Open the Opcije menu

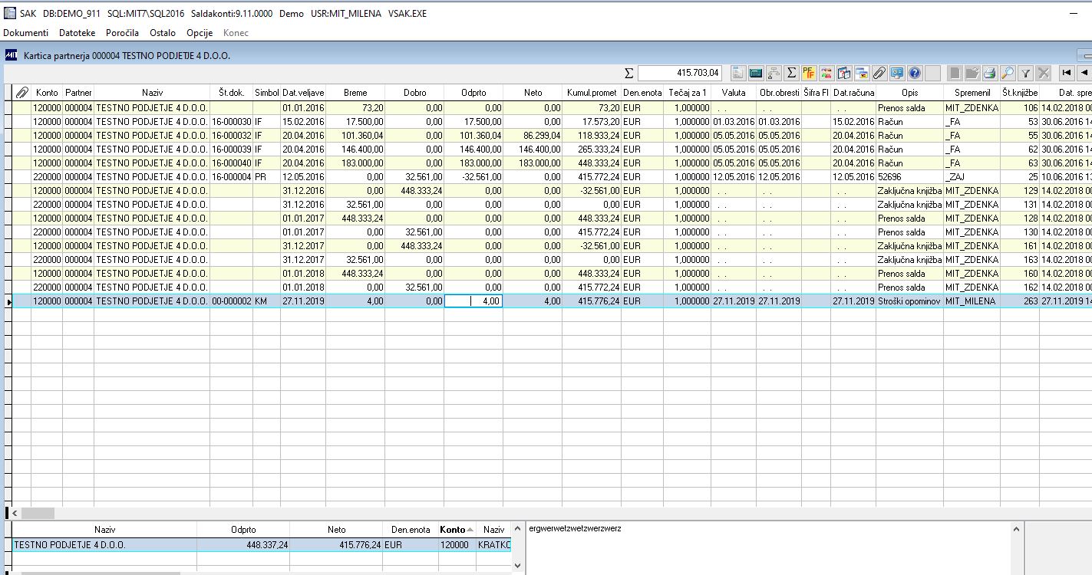click(200, 33)
